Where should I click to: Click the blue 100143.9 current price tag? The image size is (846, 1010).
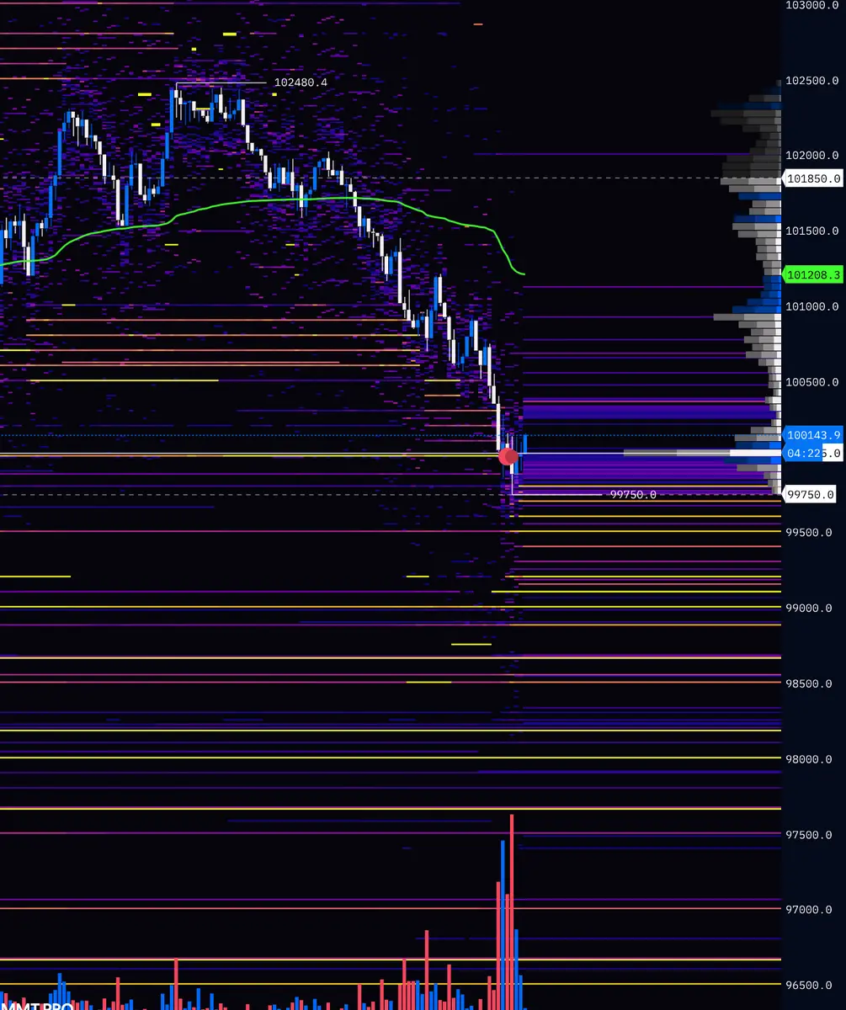click(812, 435)
